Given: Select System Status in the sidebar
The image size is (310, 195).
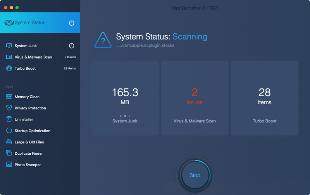Looking at the screenshot, I should point(40,23).
